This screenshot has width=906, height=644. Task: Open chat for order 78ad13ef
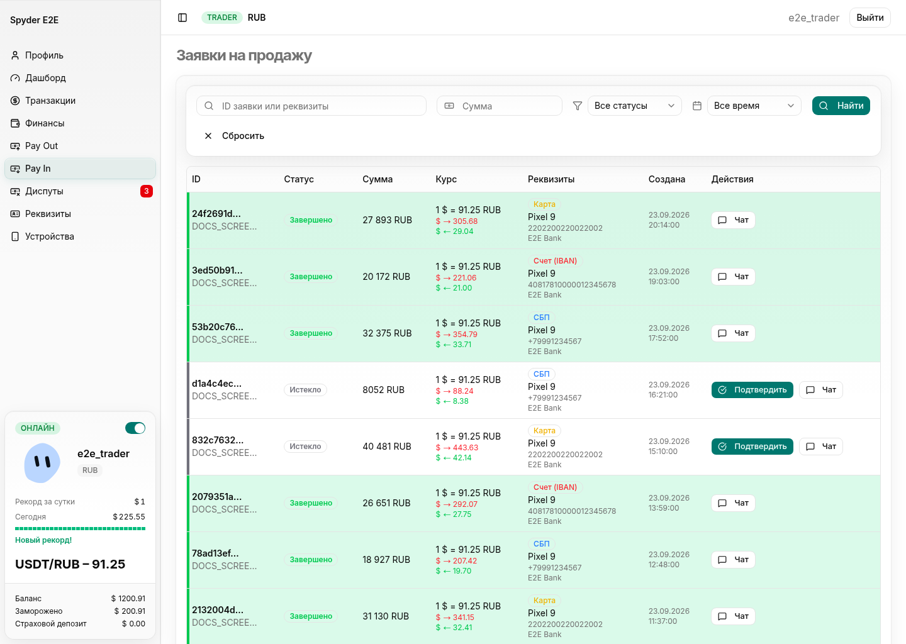click(x=733, y=560)
